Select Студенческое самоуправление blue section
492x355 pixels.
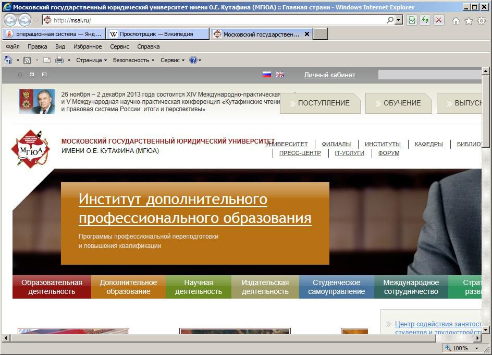click(336, 287)
